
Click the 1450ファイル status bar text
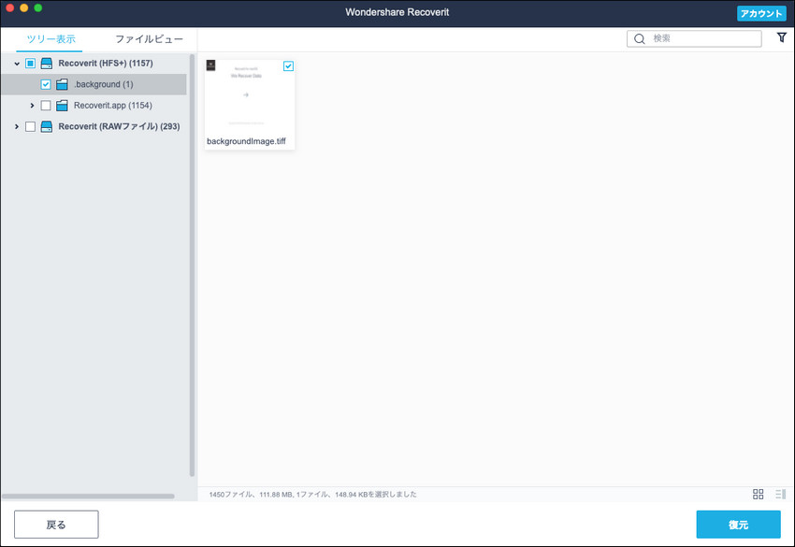tap(312, 495)
